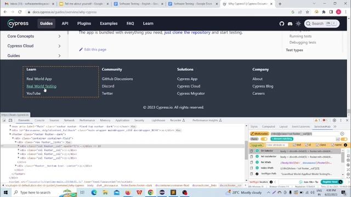Open the Discord icon in the navbar
This screenshot has width=351, height=197.
pyautogui.click(x=290, y=24)
